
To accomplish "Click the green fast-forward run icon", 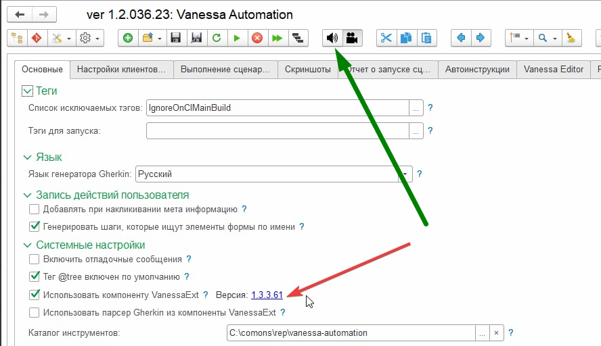I will (277, 38).
